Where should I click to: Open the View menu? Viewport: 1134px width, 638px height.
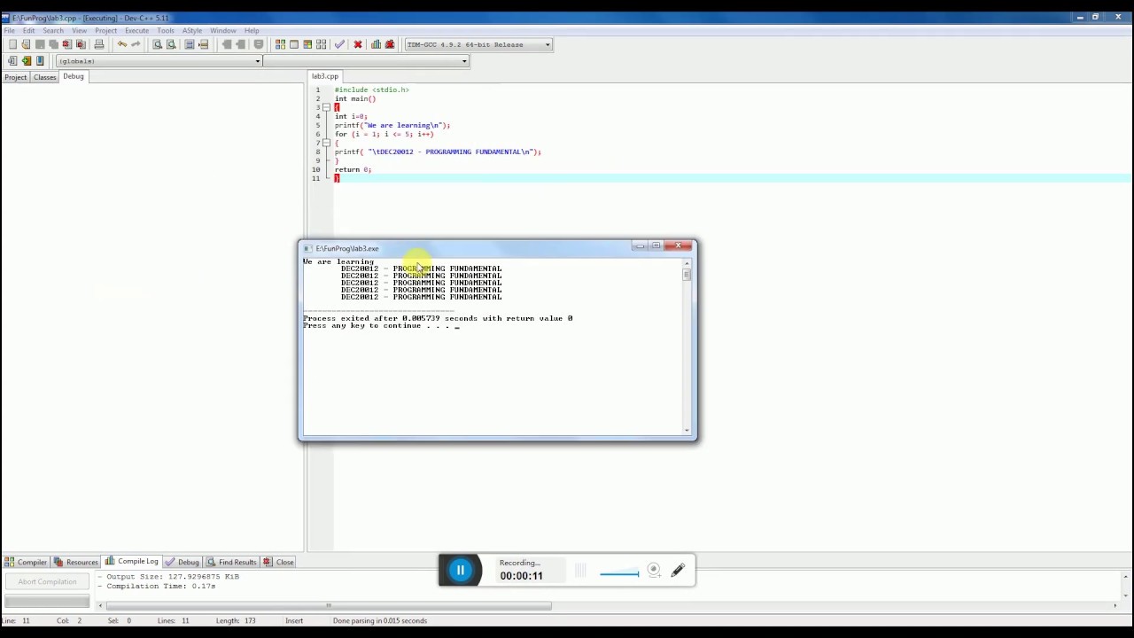point(79,30)
